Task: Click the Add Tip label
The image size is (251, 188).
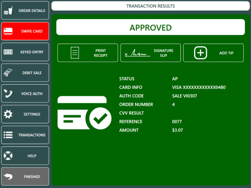Action: pyautogui.click(x=226, y=53)
